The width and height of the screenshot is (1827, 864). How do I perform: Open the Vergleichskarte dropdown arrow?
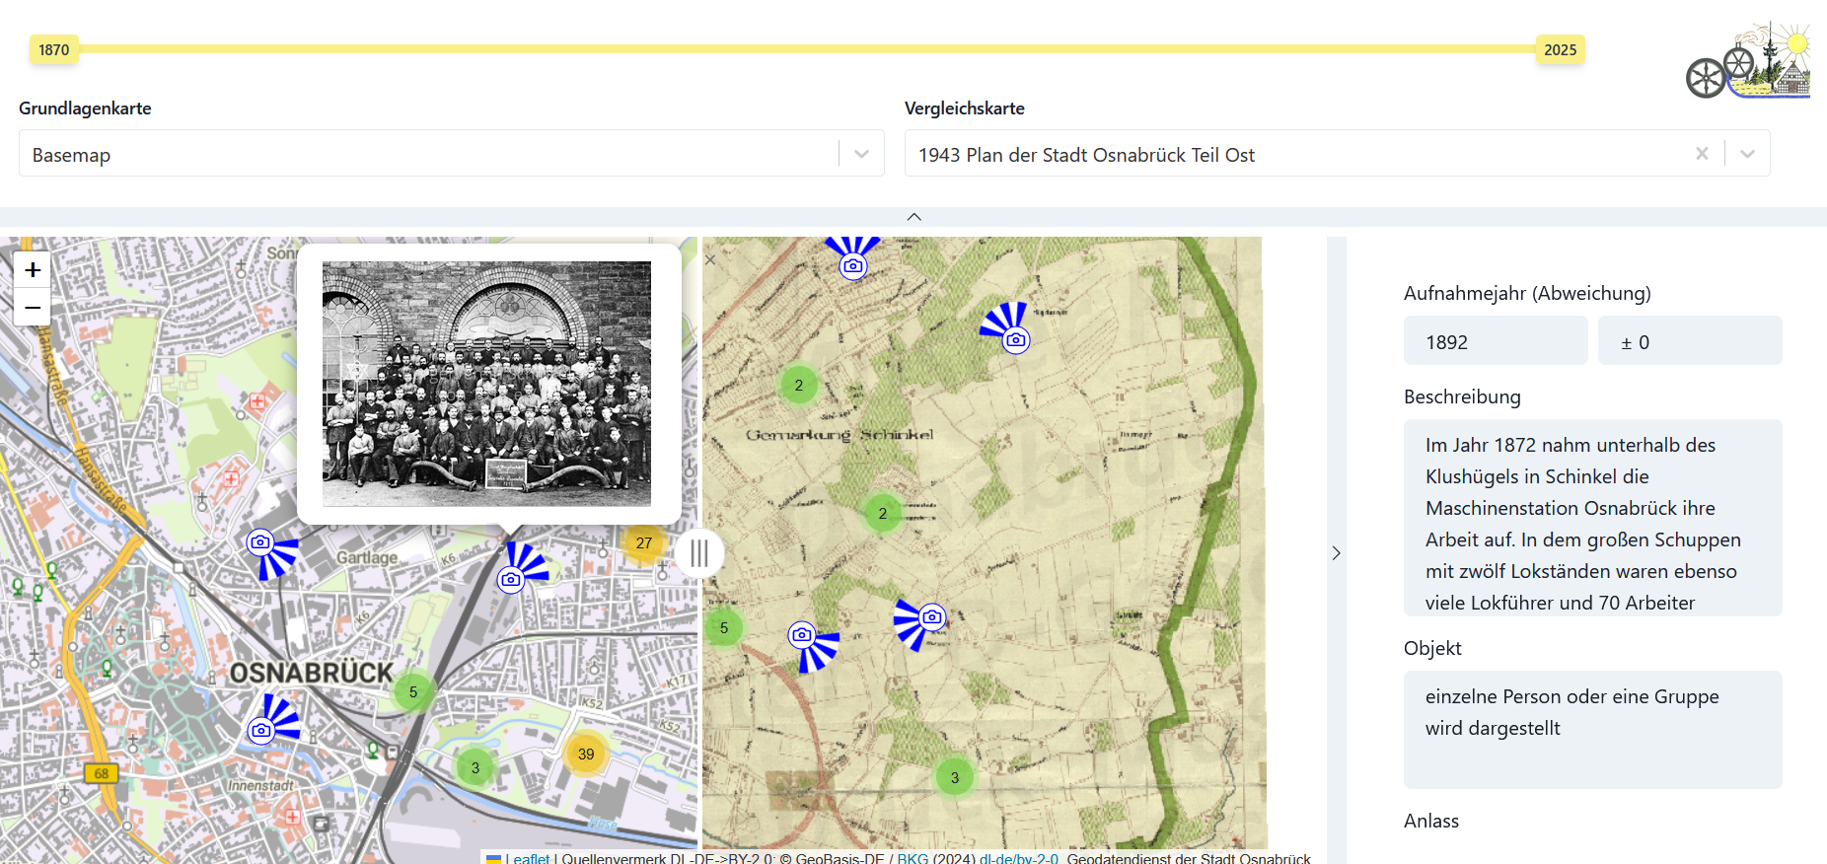(1747, 154)
